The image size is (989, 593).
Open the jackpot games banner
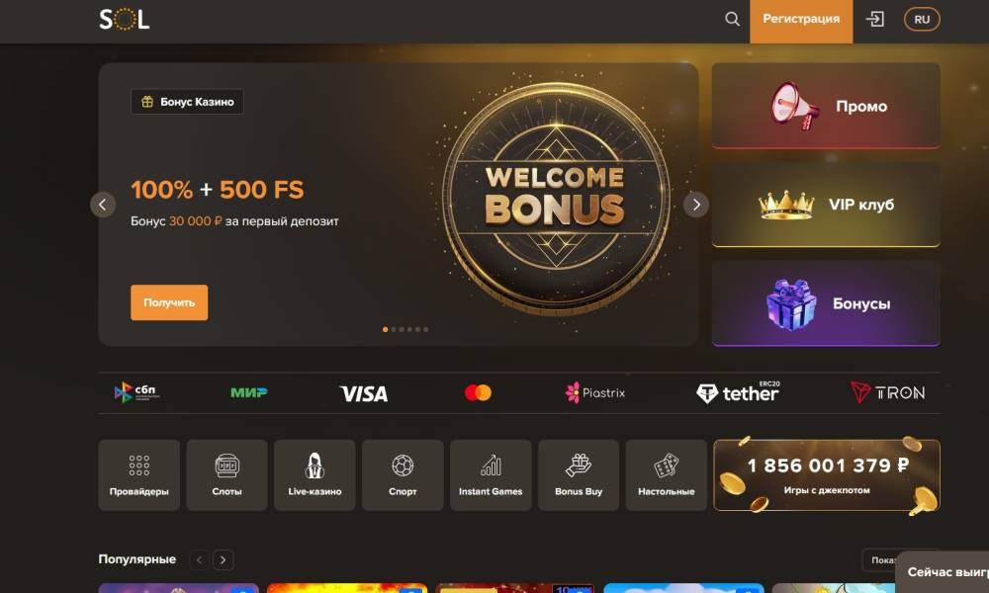tap(826, 475)
